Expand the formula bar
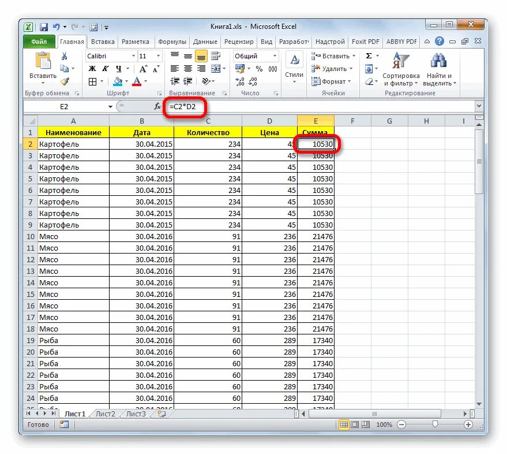 pos(479,106)
